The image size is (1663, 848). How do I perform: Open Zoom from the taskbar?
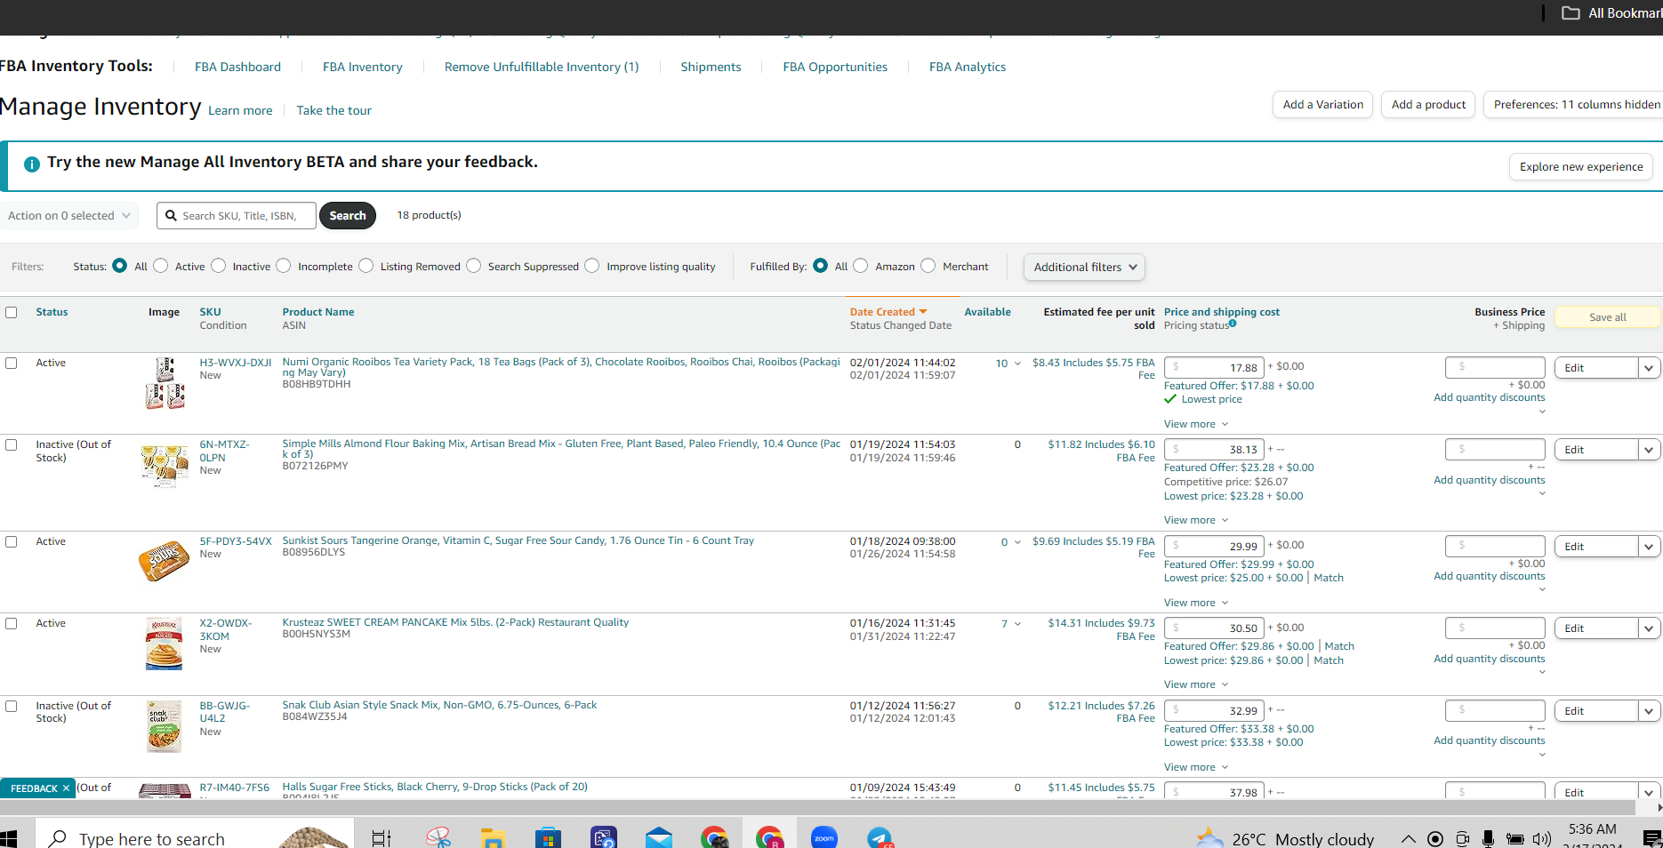(x=824, y=838)
